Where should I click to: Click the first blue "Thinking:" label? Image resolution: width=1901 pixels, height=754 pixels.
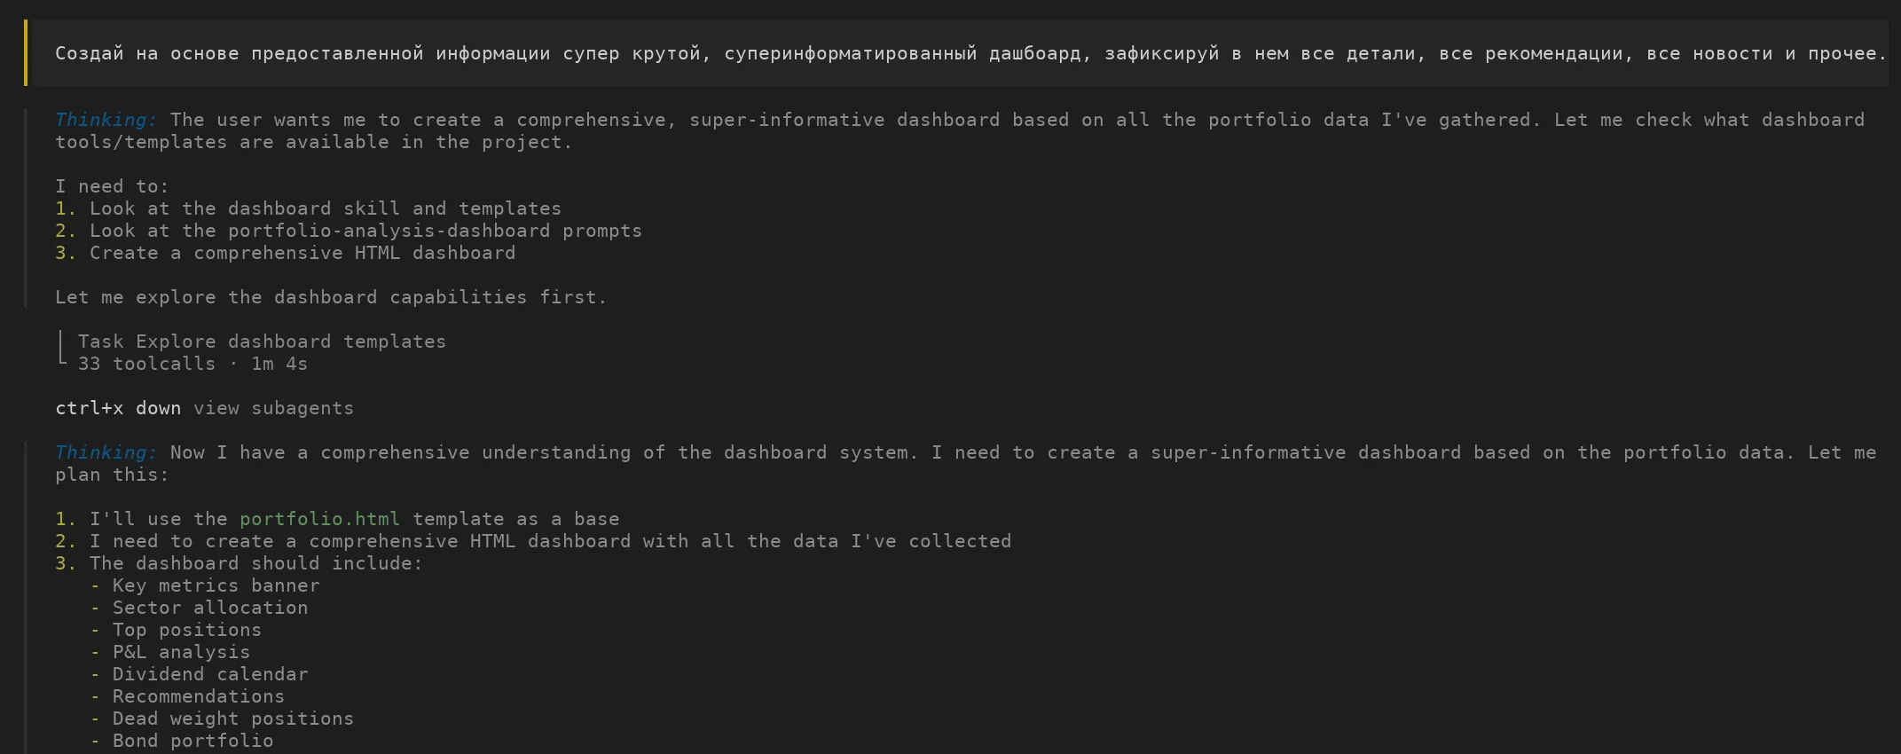click(106, 120)
